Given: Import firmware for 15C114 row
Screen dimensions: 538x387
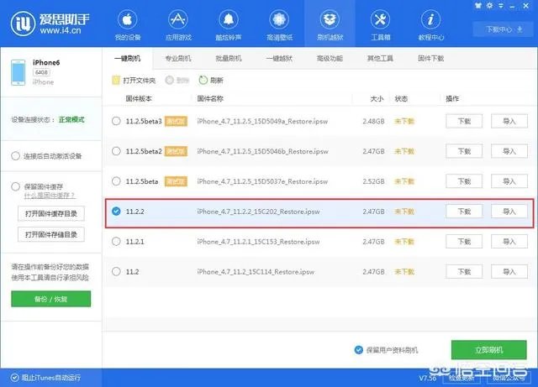Looking at the screenshot, I should click(509, 271).
